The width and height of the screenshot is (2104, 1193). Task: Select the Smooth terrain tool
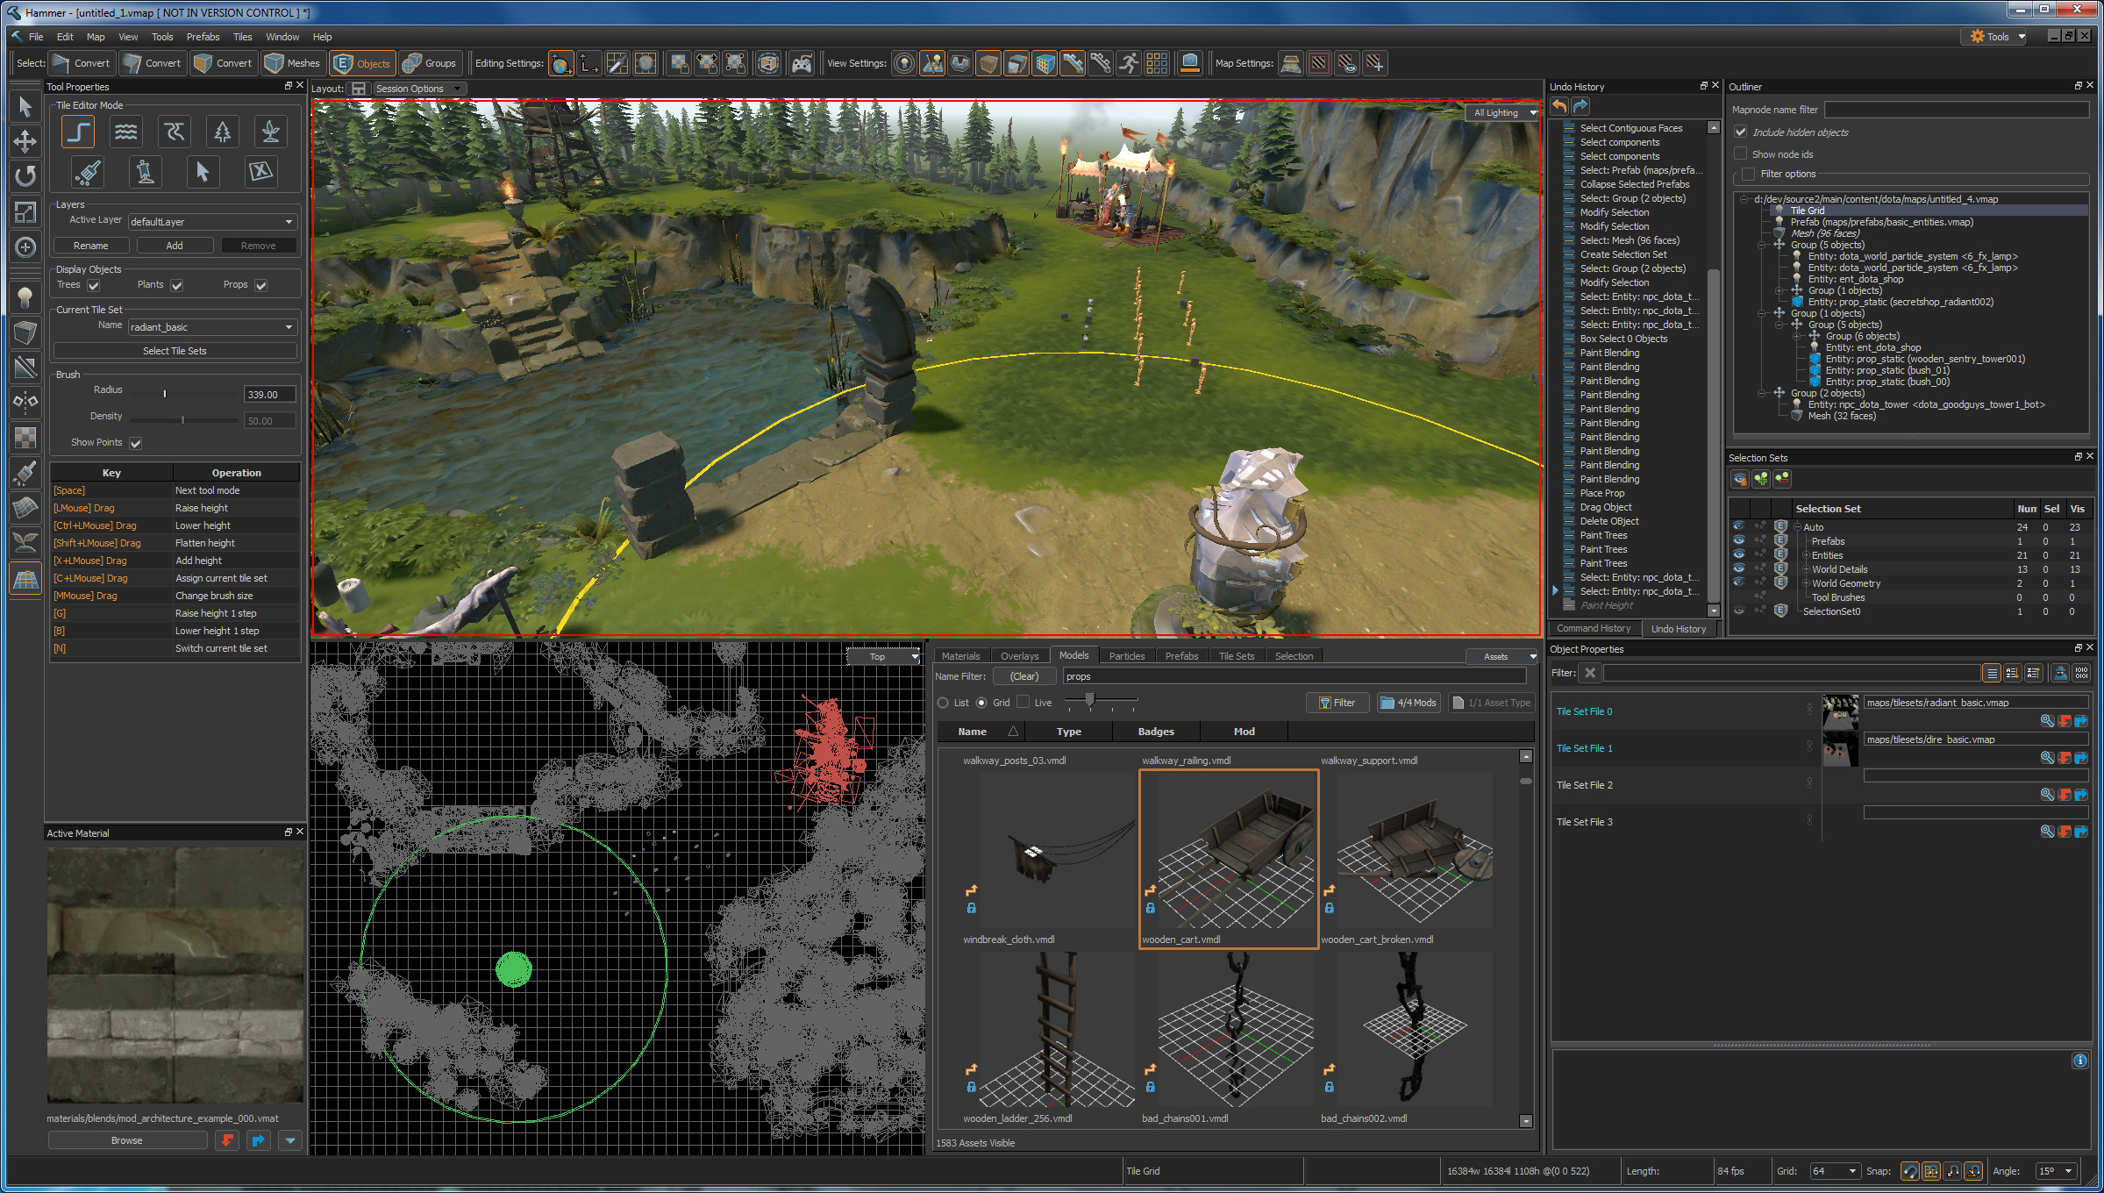[x=125, y=133]
